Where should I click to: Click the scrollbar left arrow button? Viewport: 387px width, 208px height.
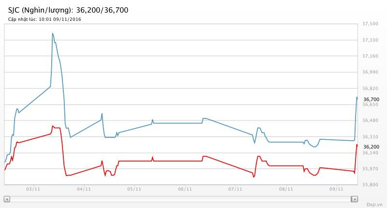7,199
